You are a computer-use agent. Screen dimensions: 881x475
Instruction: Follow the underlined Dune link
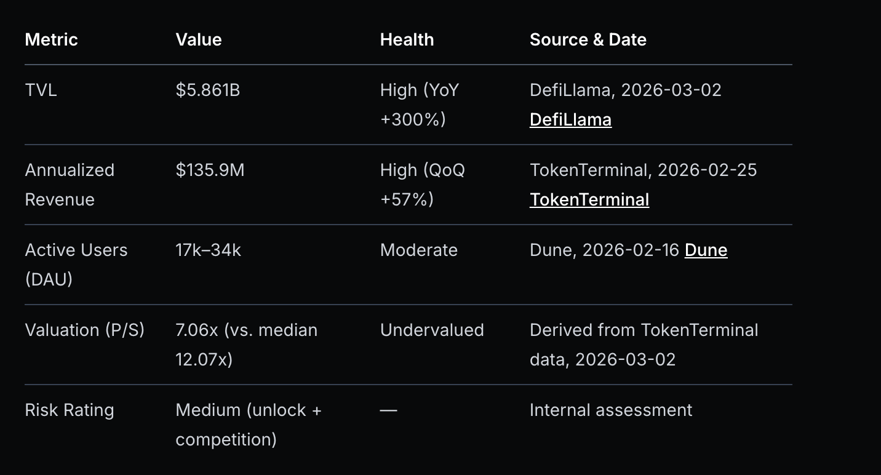point(706,250)
